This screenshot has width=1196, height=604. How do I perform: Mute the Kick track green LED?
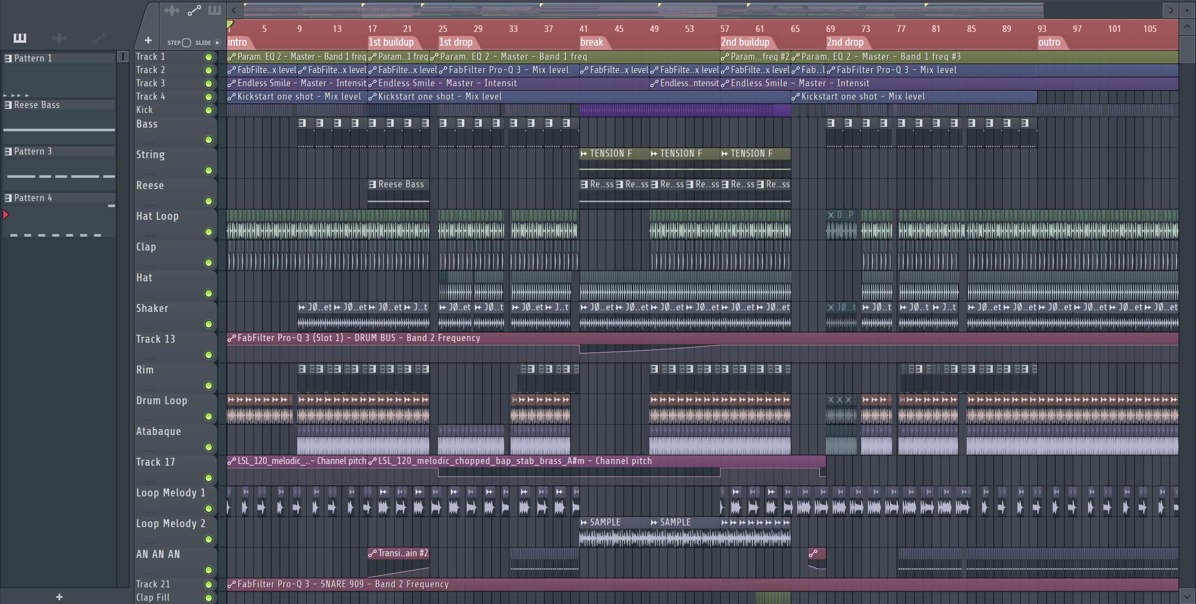pos(209,110)
